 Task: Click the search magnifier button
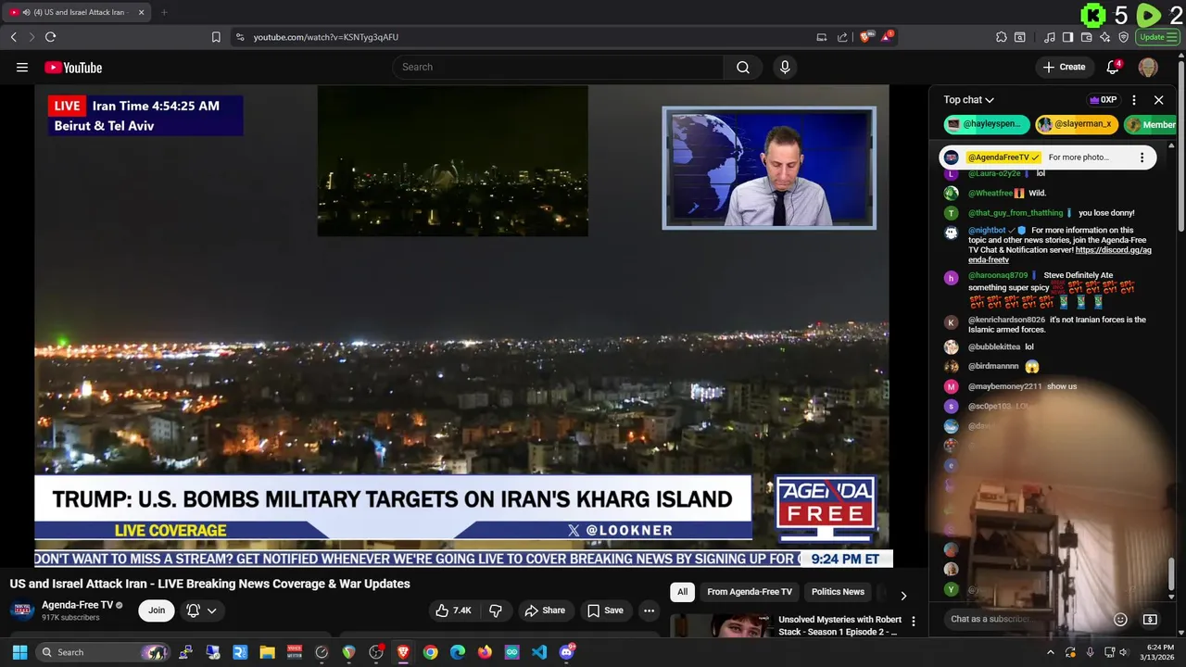coord(743,67)
